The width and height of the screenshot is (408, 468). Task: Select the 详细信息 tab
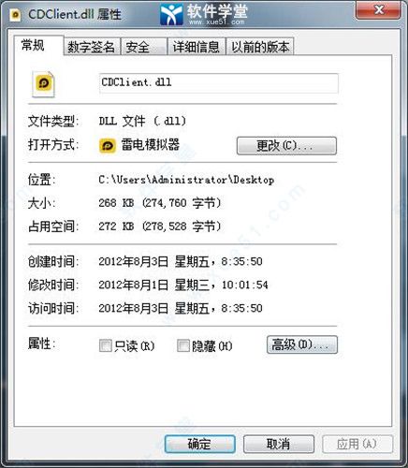[196, 47]
